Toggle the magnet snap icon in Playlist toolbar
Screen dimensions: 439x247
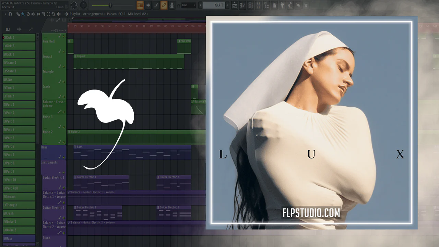coord(10,14)
